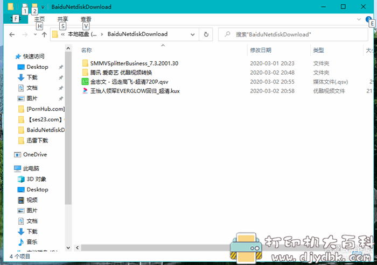This screenshot has width=377, height=265.
Task: Open pinned Desktop under Quick Access
Action: (x=37, y=67)
